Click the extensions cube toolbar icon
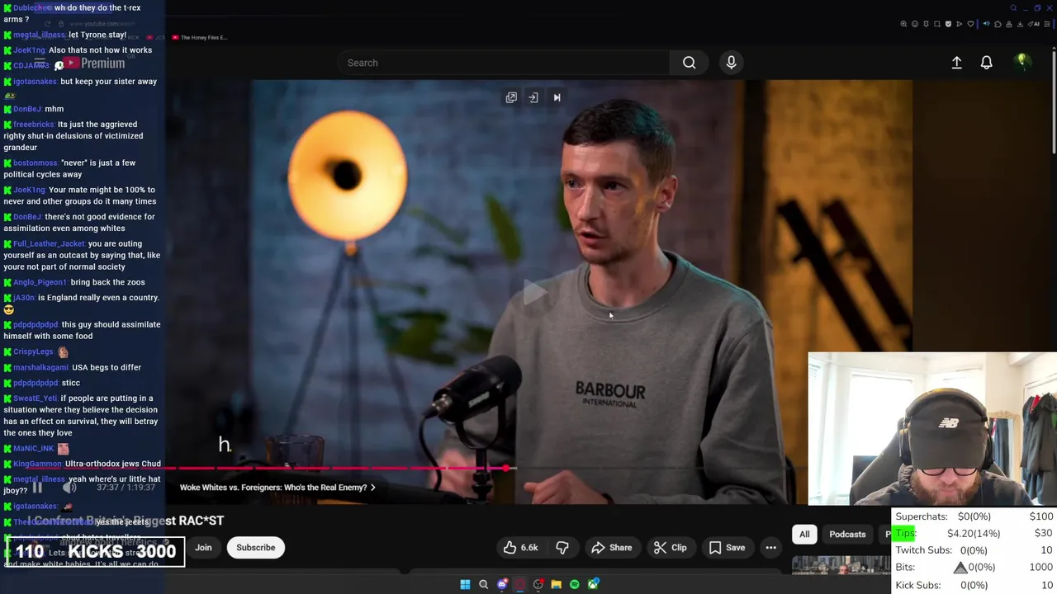This screenshot has height=594, width=1057. pyautogui.click(x=998, y=24)
